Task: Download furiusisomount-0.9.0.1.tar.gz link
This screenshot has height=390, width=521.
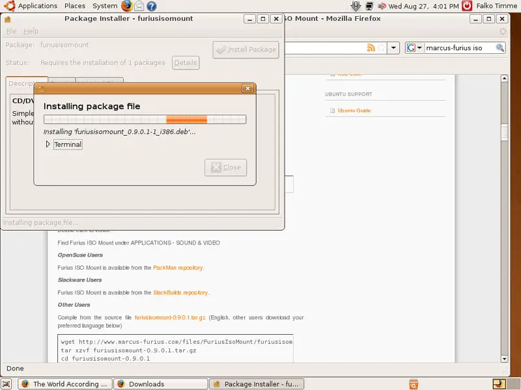Action: (x=170, y=317)
